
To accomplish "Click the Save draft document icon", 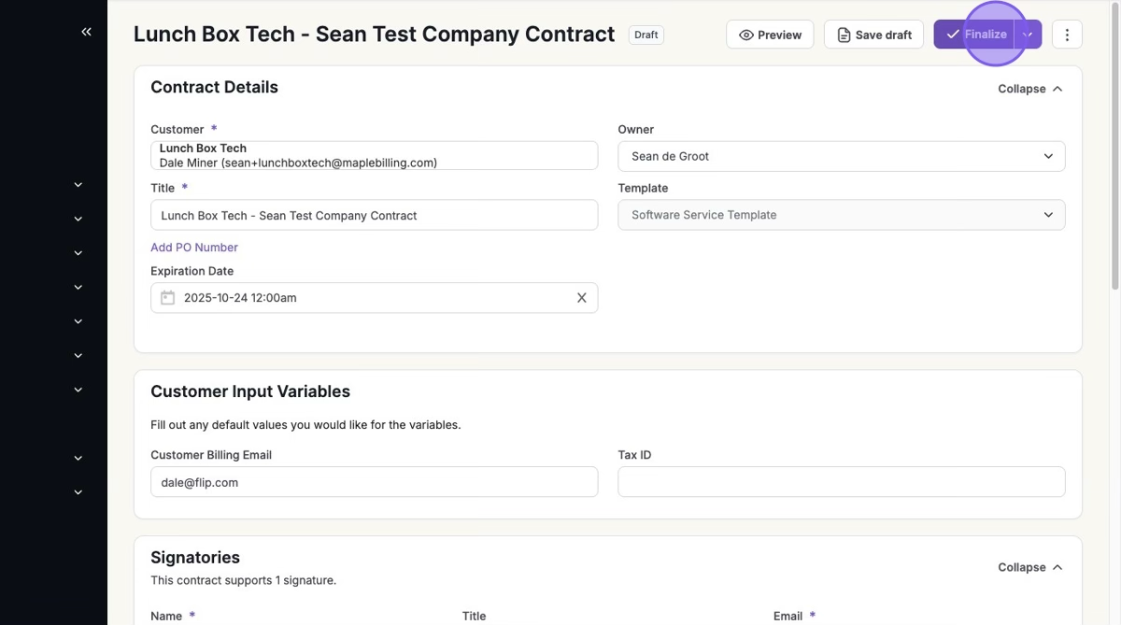I will tap(844, 35).
